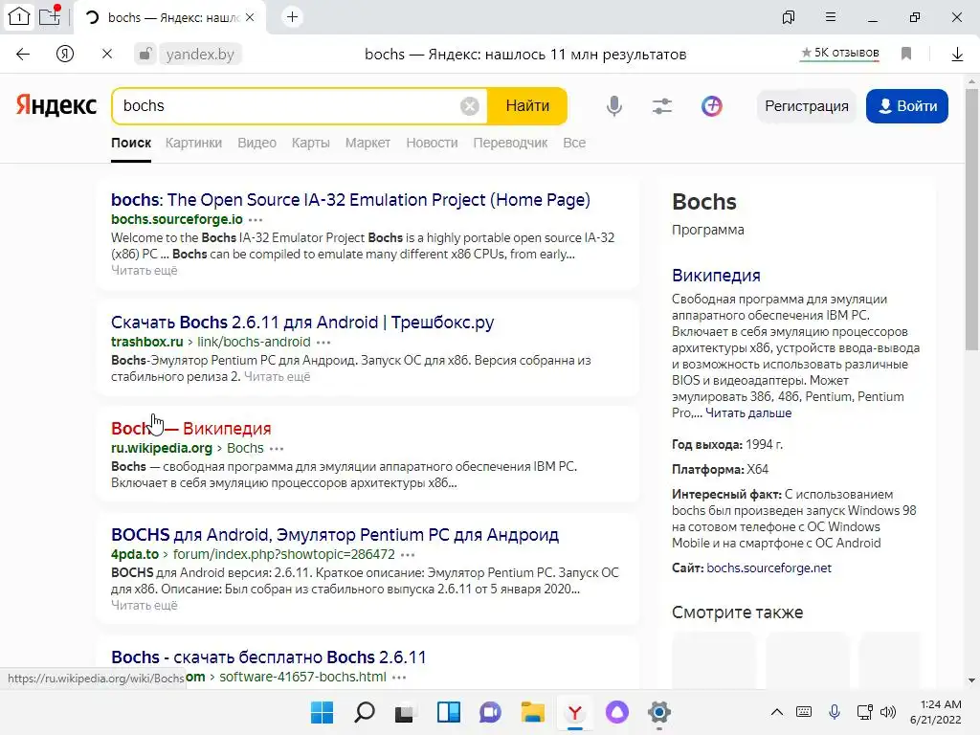Screen dimensions: 980x735
Task: Open the browser home tab icon
Action: [19, 17]
